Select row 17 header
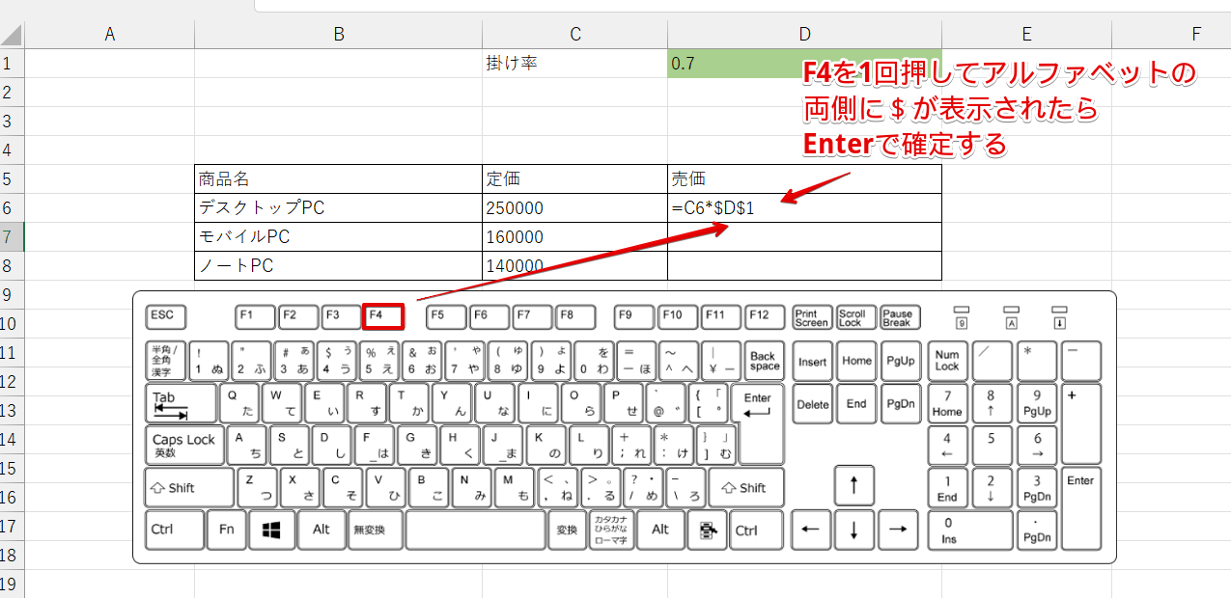The image size is (1231, 598). pos(12,527)
